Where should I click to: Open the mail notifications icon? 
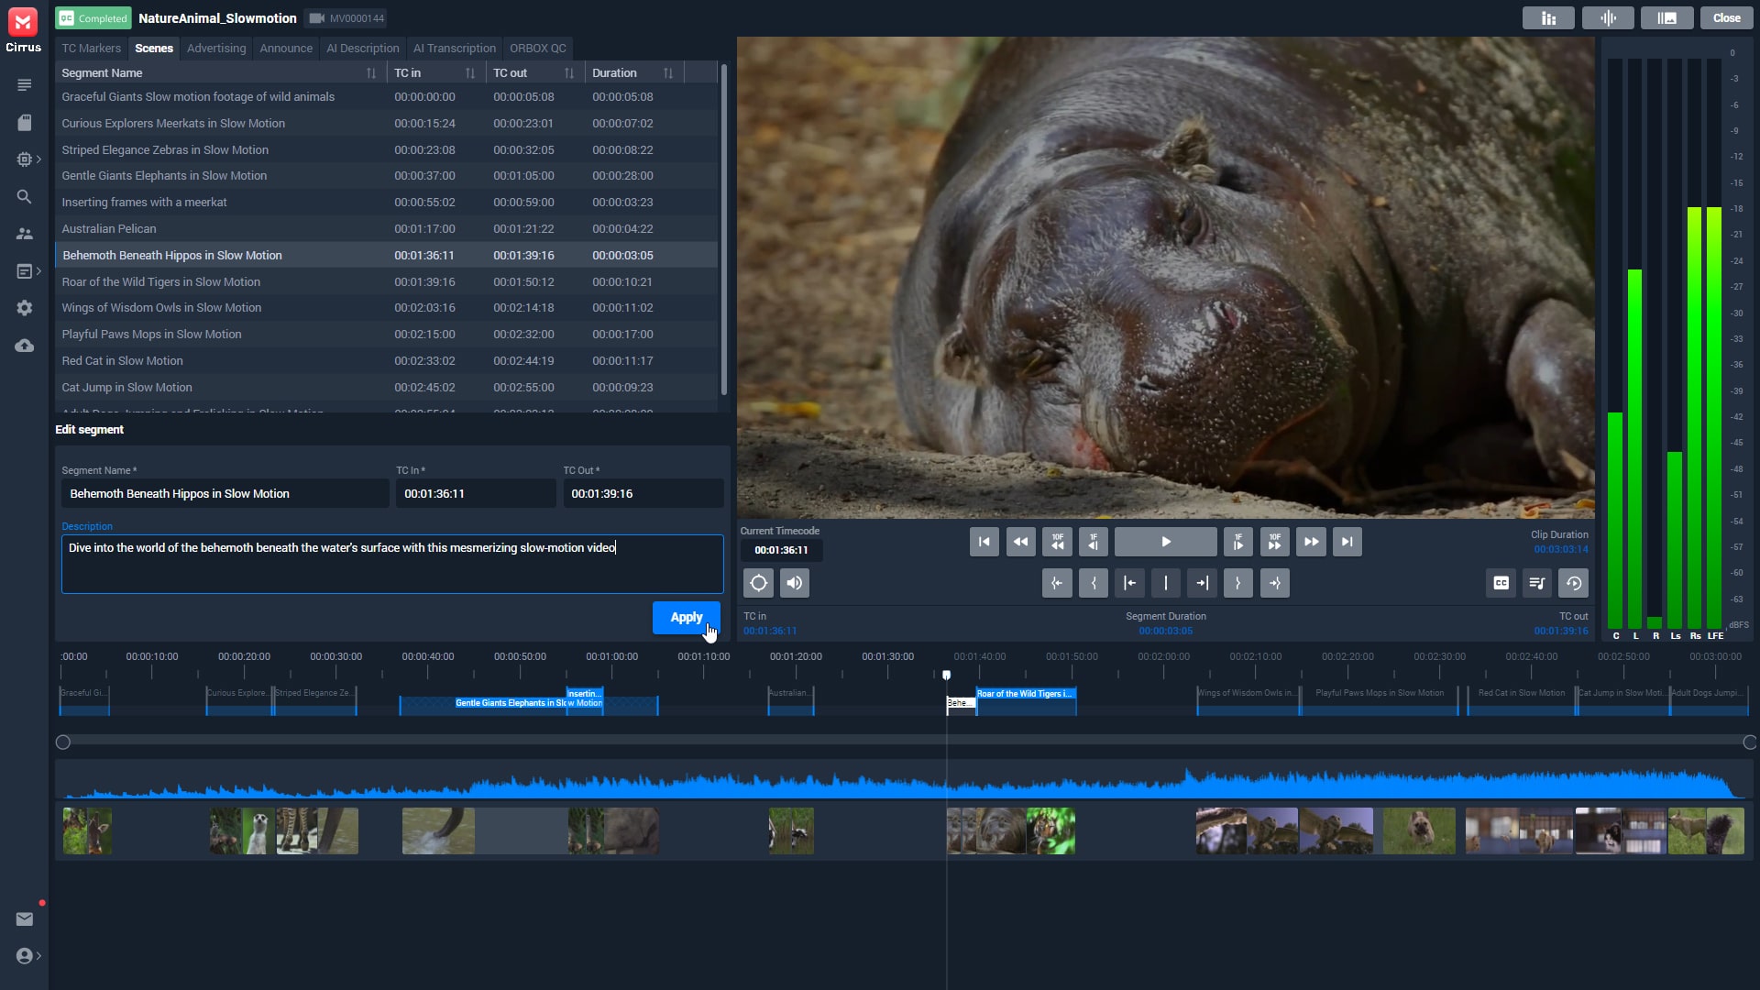(x=25, y=919)
